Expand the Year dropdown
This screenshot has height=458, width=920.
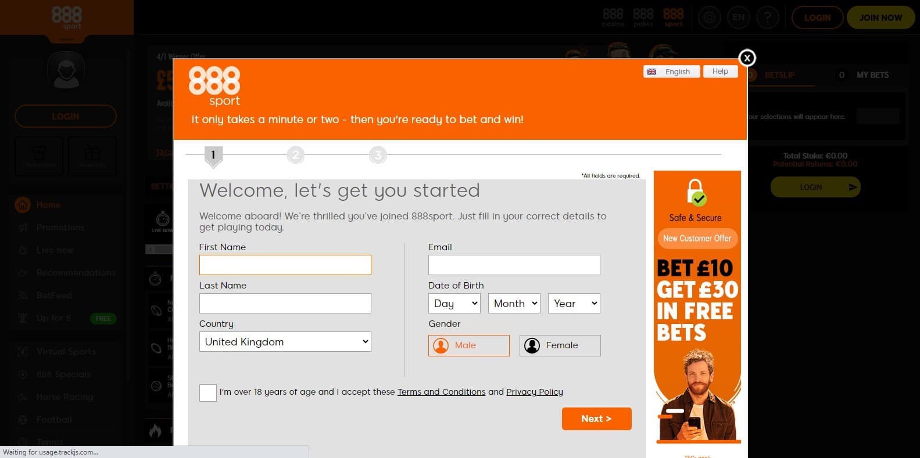tap(574, 304)
